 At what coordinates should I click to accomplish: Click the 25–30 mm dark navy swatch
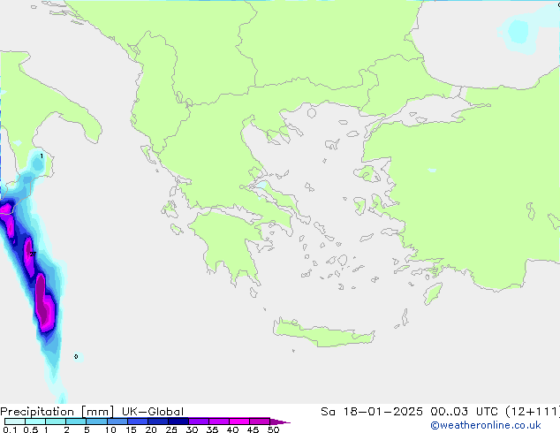[178, 422]
